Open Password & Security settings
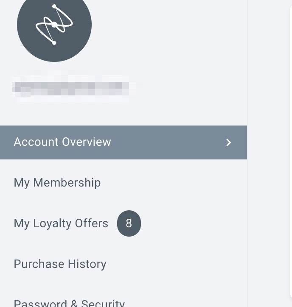The height and width of the screenshot is (307, 292). click(x=69, y=303)
